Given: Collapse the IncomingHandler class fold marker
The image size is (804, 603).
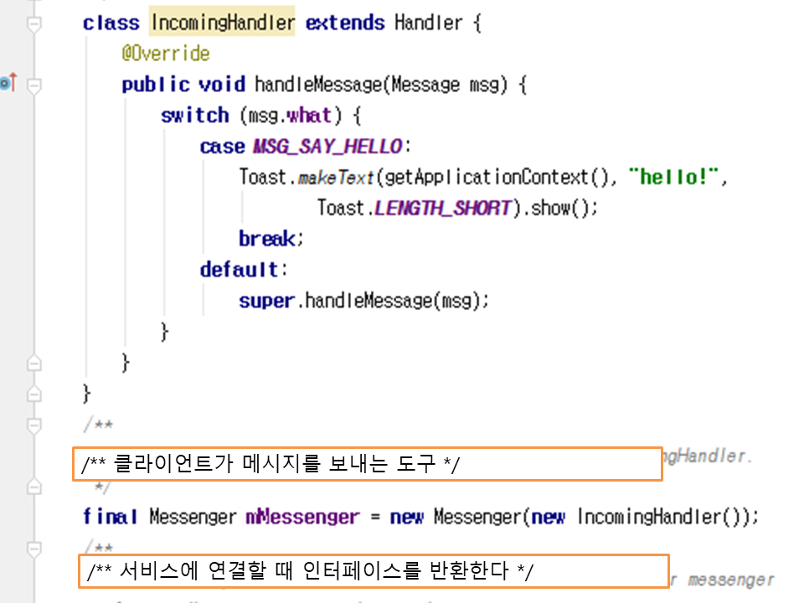Looking at the screenshot, I should 34,24.
